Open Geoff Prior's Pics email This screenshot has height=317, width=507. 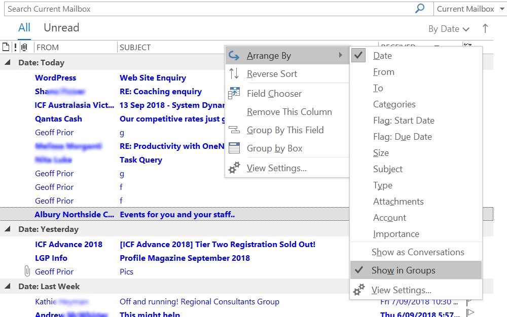point(174,271)
